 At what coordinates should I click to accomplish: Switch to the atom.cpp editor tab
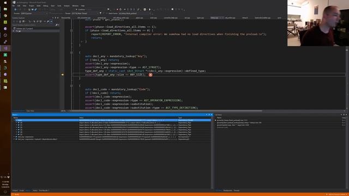(x=140, y=18)
